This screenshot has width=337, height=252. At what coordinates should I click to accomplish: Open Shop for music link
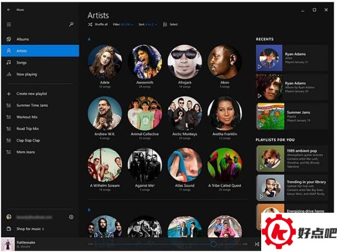[30, 229]
